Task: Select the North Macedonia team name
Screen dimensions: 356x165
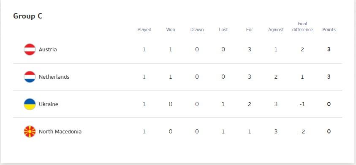Action: pos(60,131)
